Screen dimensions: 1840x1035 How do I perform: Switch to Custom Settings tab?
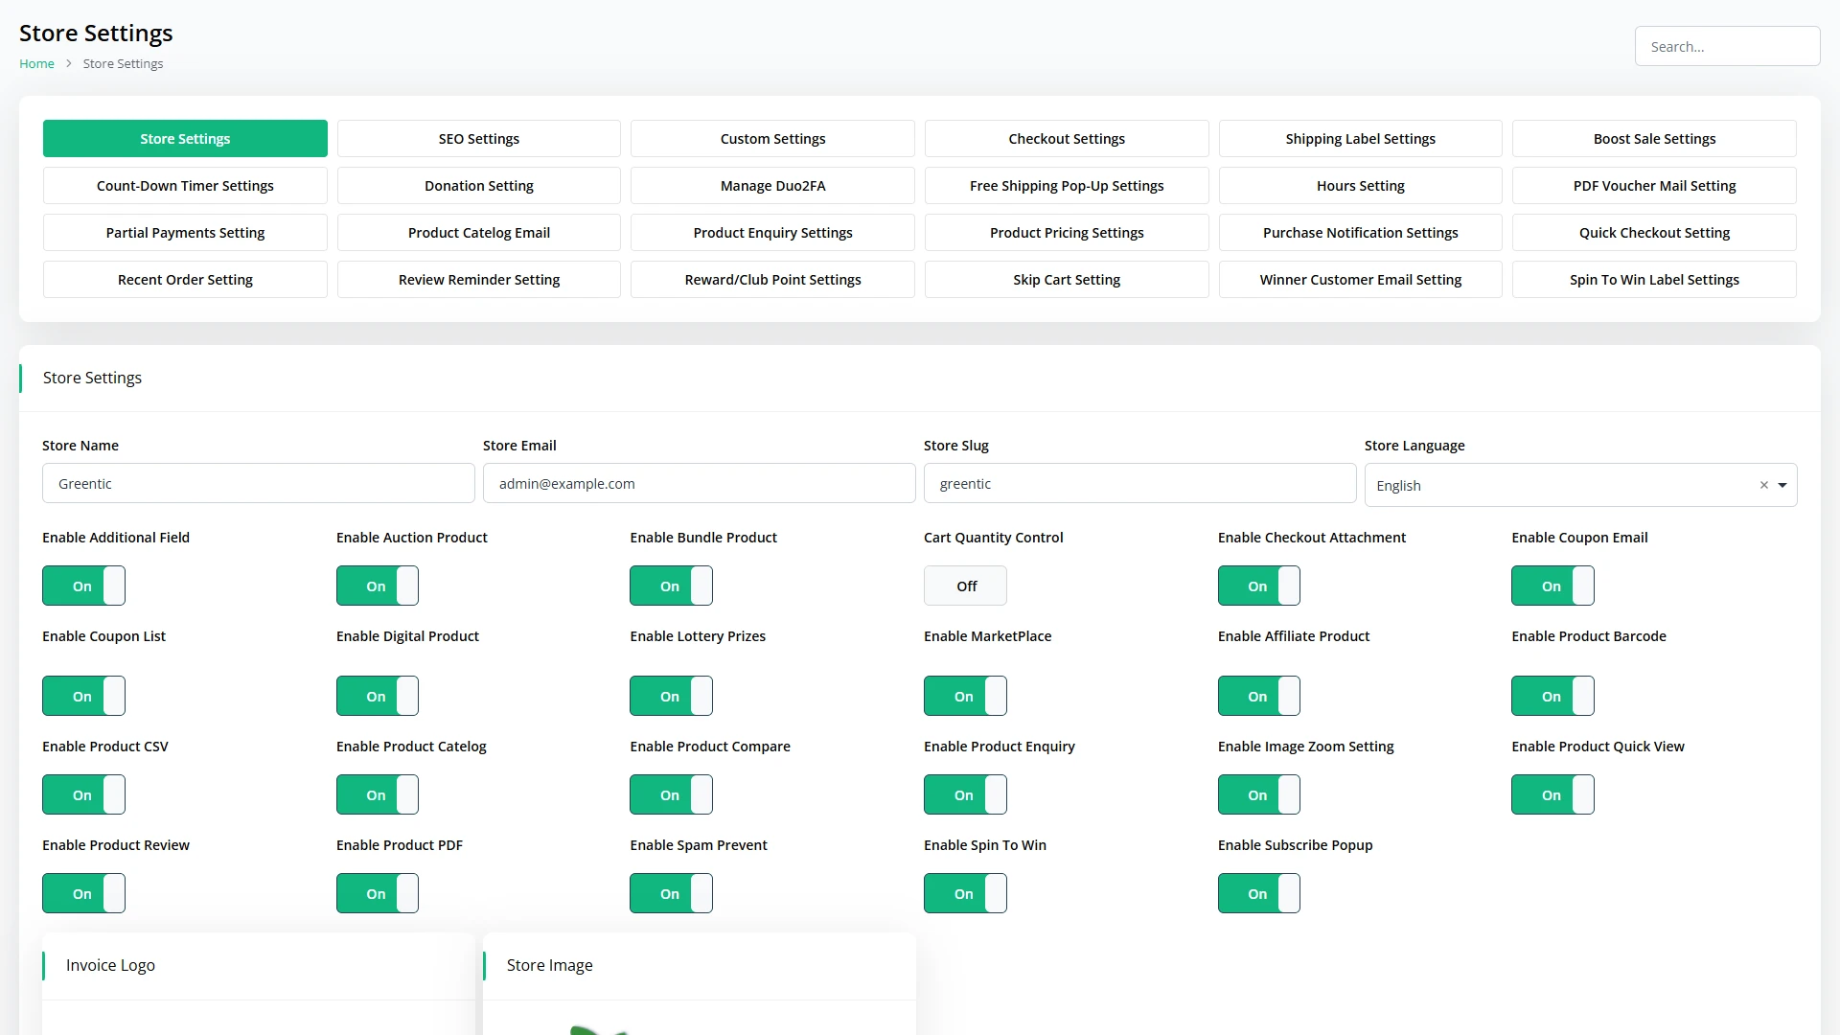(x=772, y=139)
